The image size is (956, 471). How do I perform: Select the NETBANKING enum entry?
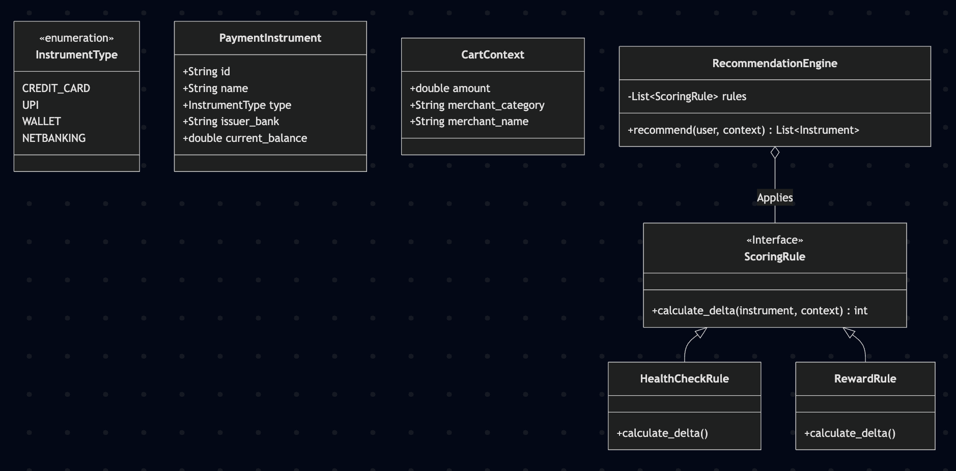click(54, 138)
